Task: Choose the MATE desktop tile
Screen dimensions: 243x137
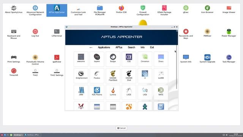Action: [x=161, y=92]
